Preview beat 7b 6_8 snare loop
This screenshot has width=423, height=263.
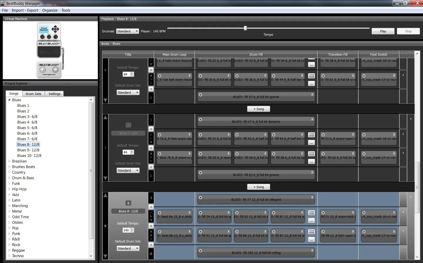point(160,154)
